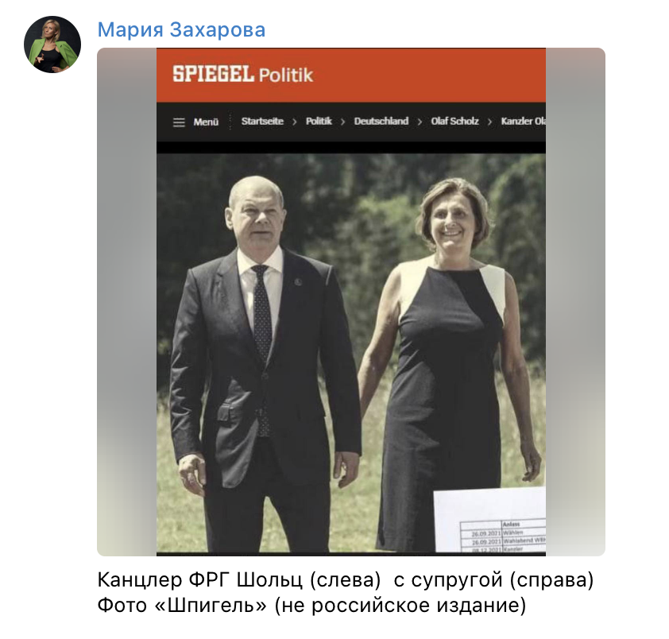Click the round channel avatar photo
This screenshot has width=669, height=639.
click(x=52, y=45)
